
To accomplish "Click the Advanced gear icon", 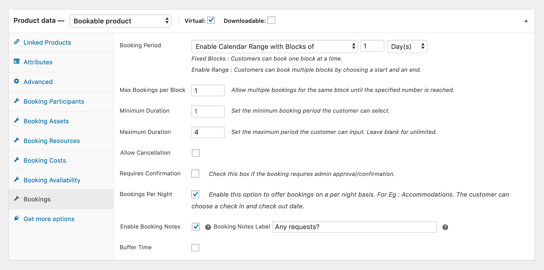I will (17, 81).
